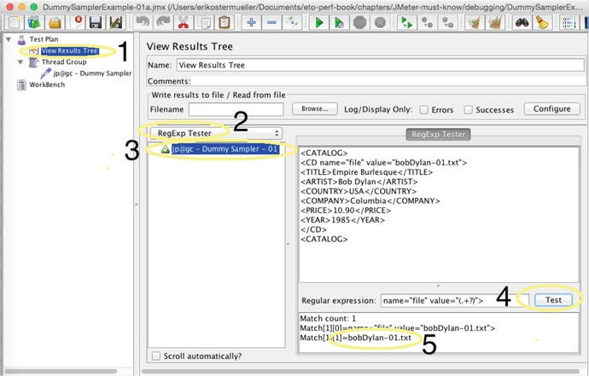Collapse the Thread Group tree node
Image resolution: width=589 pixels, height=376 pixels.
[20, 62]
